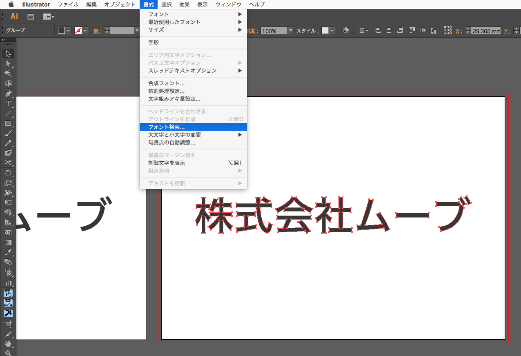The width and height of the screenshot is (521, 356).
Task: Select the Blend tool
Action: click(8, 262)
